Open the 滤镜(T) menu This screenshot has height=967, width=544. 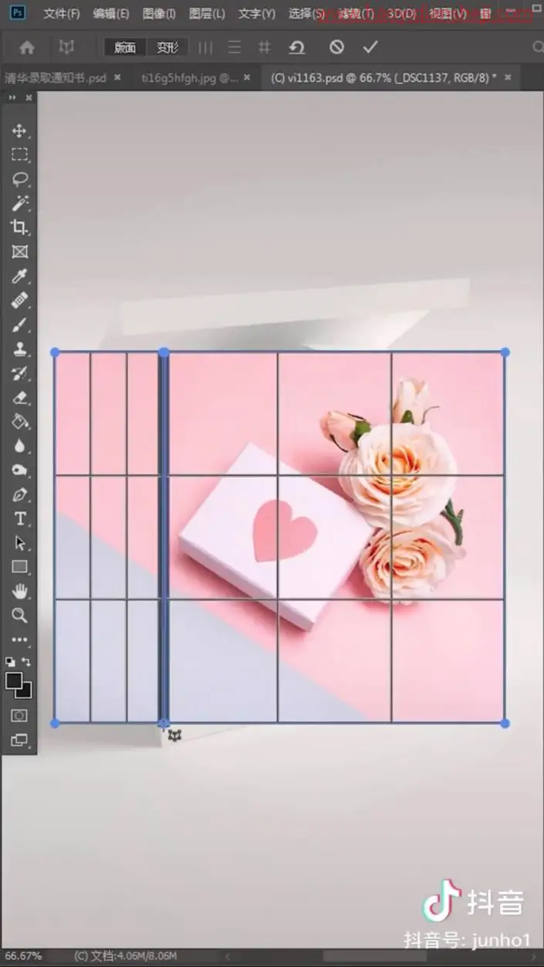click(356, 14)
